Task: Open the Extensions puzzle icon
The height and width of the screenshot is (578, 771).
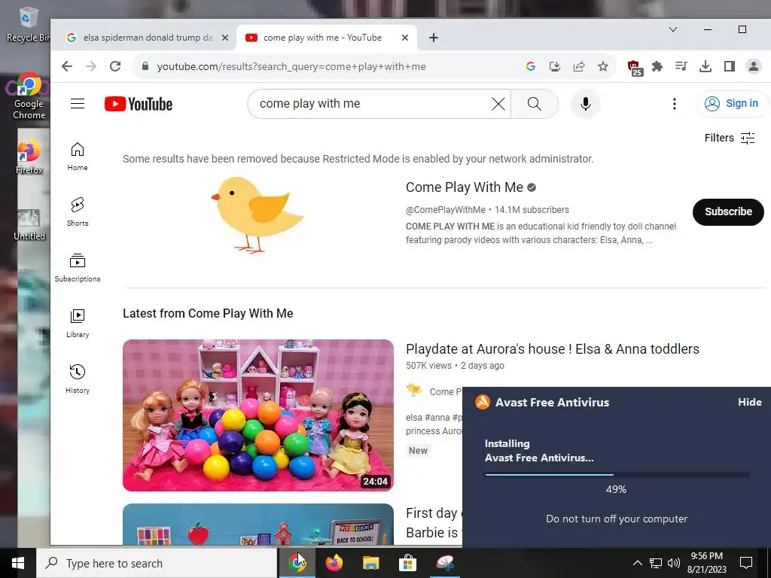Action: coord(657,66)
